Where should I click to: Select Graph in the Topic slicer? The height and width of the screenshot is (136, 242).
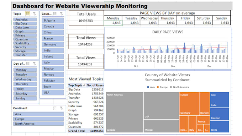click(25, 31)
